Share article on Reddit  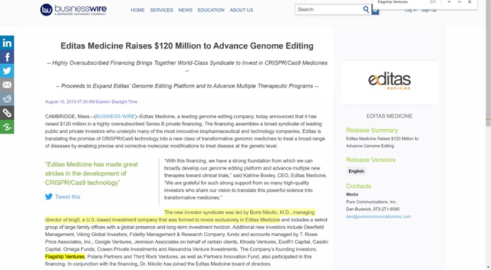click(7, 99)
